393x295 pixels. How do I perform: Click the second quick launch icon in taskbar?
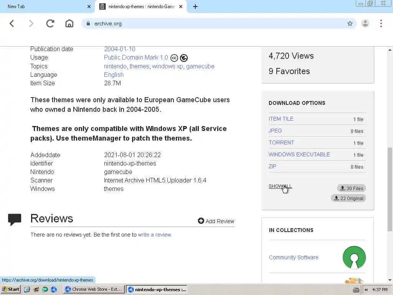pyautogui.click(x=36, y=290)
